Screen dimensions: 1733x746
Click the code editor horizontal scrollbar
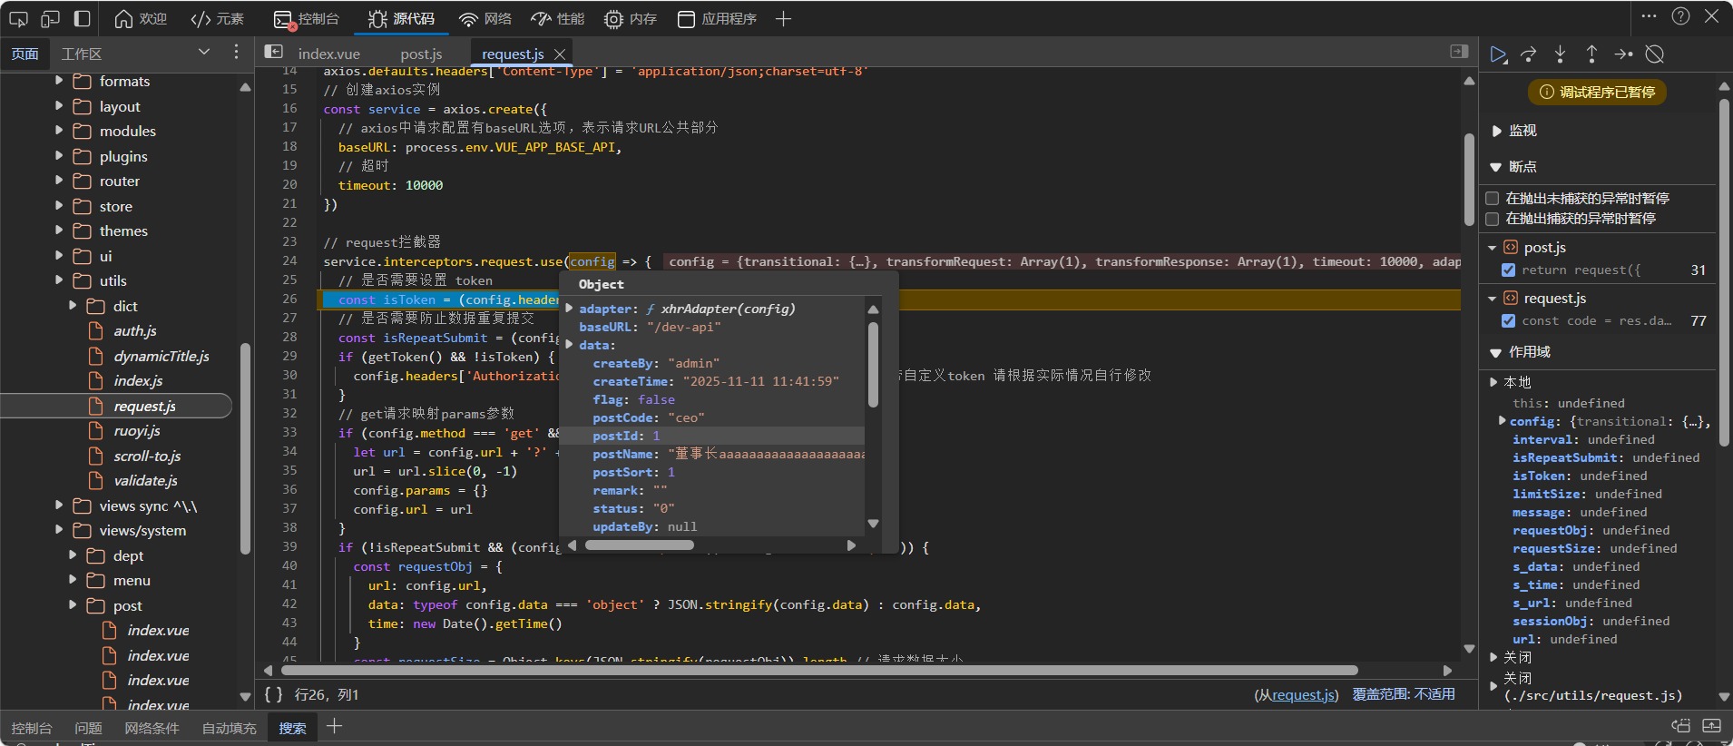[819, 671]
